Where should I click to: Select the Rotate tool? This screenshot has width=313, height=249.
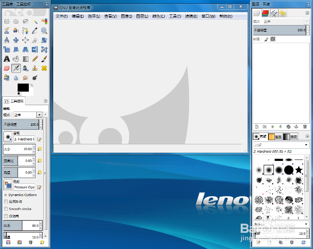tap(44, 40)
